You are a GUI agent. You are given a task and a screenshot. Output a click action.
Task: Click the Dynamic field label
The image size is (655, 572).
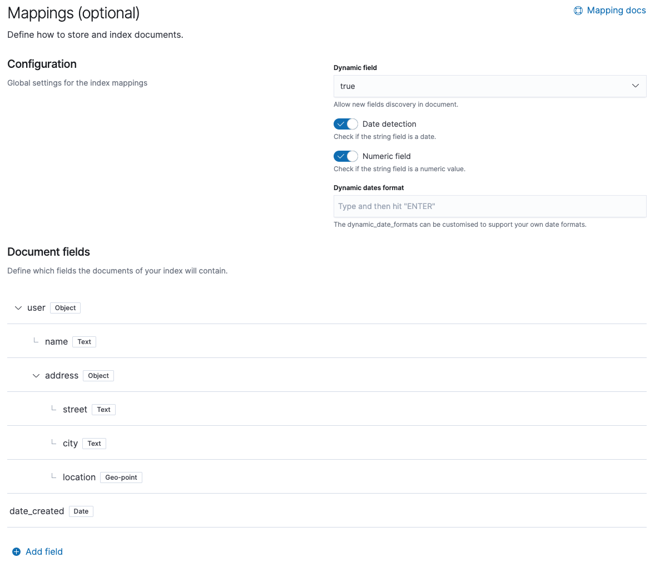pos(355,68)
